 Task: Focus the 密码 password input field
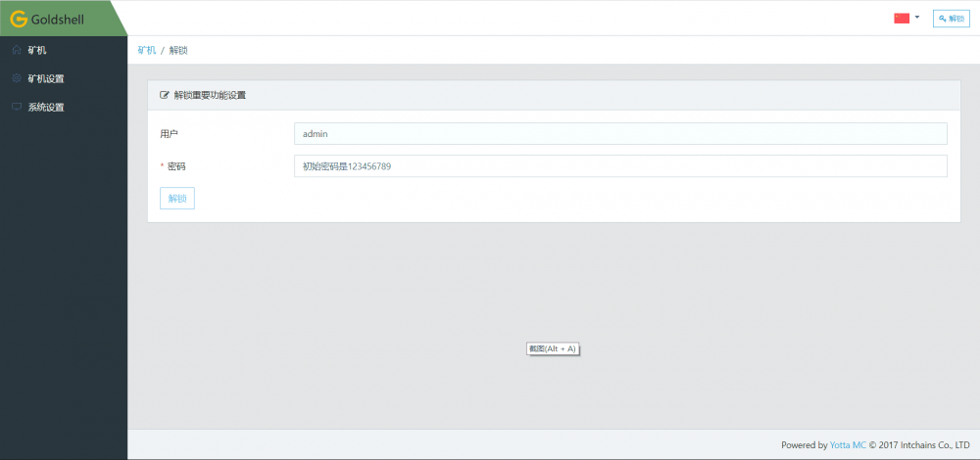click(x=620, y=166)
